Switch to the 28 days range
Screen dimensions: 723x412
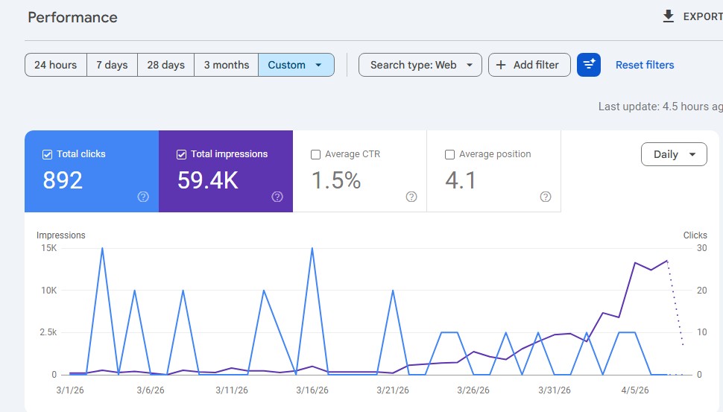[x=165, y=65]
